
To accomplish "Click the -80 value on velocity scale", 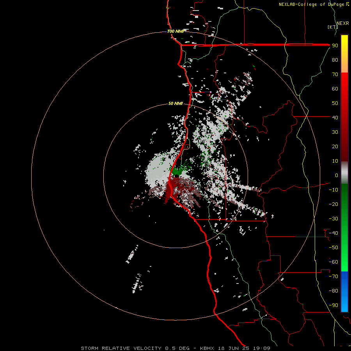I will 333,291.
